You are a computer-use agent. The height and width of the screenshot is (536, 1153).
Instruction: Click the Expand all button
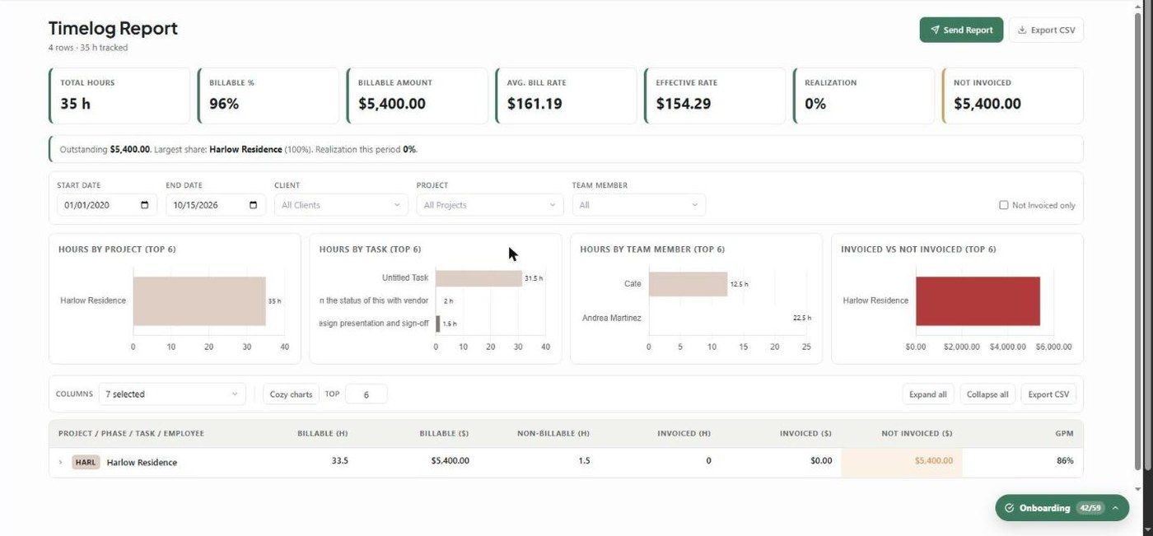[927, 394]
